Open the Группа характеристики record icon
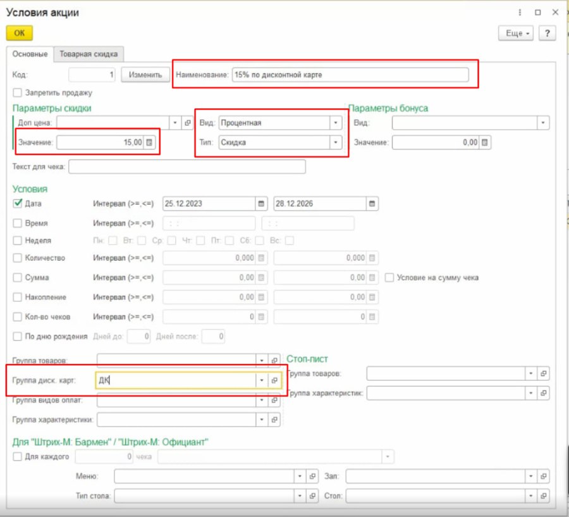 [274, 420]
